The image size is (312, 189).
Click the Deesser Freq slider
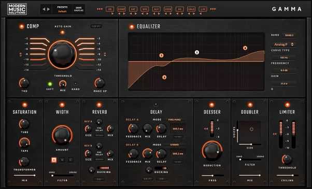(212, 176)
